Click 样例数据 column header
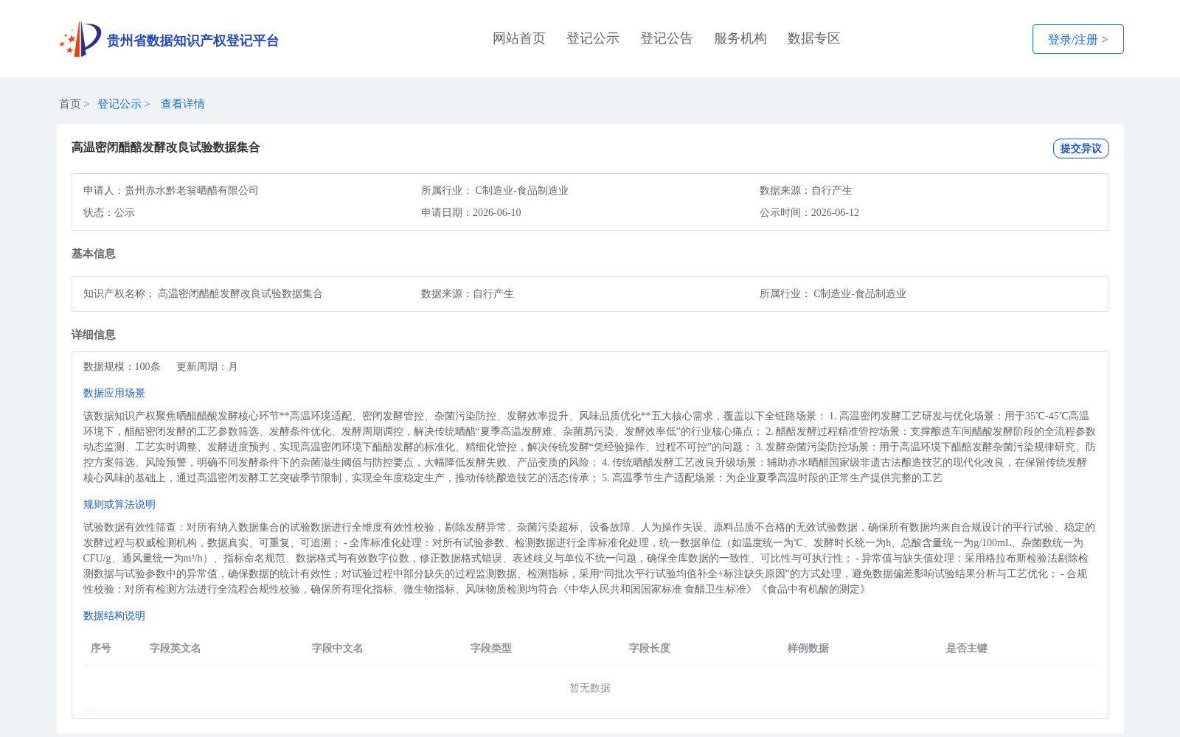 point(808,648)
